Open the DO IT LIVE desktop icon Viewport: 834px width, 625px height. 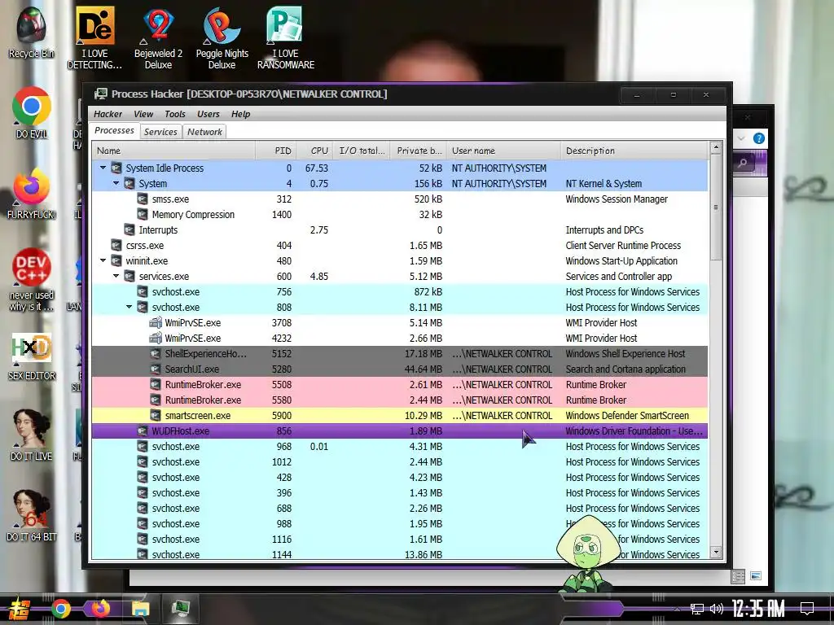pos(32,435)
